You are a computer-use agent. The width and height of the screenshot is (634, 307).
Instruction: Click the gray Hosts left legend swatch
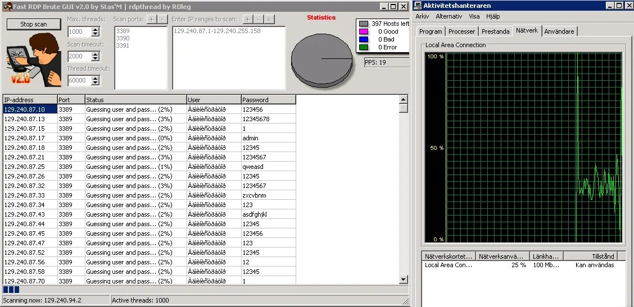point(364,24)
